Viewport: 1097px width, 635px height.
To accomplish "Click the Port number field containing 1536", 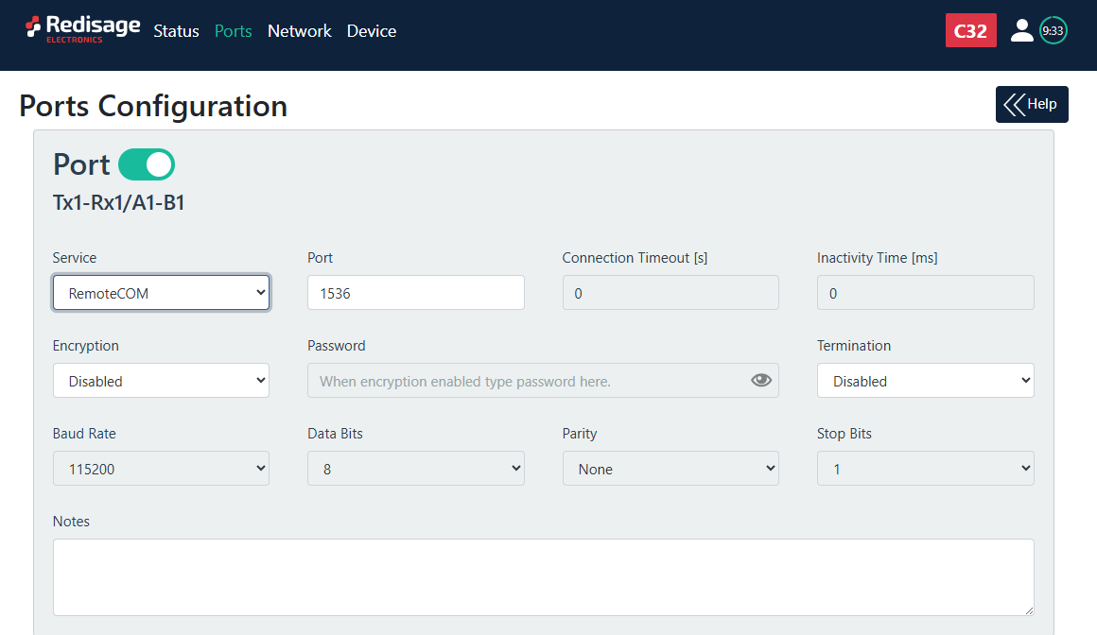I will (x=415, y=293).
